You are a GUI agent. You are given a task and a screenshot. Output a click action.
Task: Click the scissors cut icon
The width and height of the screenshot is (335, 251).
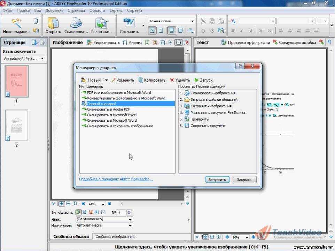(203, 21)
